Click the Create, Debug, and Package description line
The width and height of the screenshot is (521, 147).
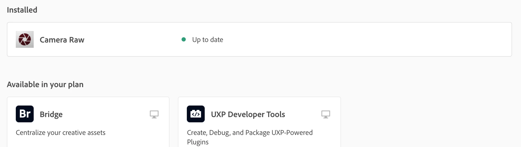pos(250,133)
